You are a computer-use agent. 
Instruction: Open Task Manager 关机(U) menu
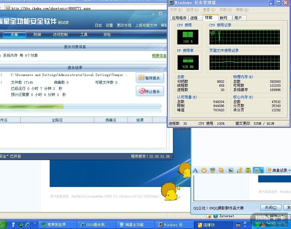point(225,10)
